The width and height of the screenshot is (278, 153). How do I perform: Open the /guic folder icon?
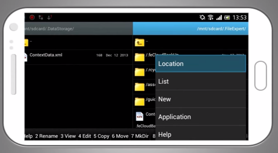[x=139, y=102]
